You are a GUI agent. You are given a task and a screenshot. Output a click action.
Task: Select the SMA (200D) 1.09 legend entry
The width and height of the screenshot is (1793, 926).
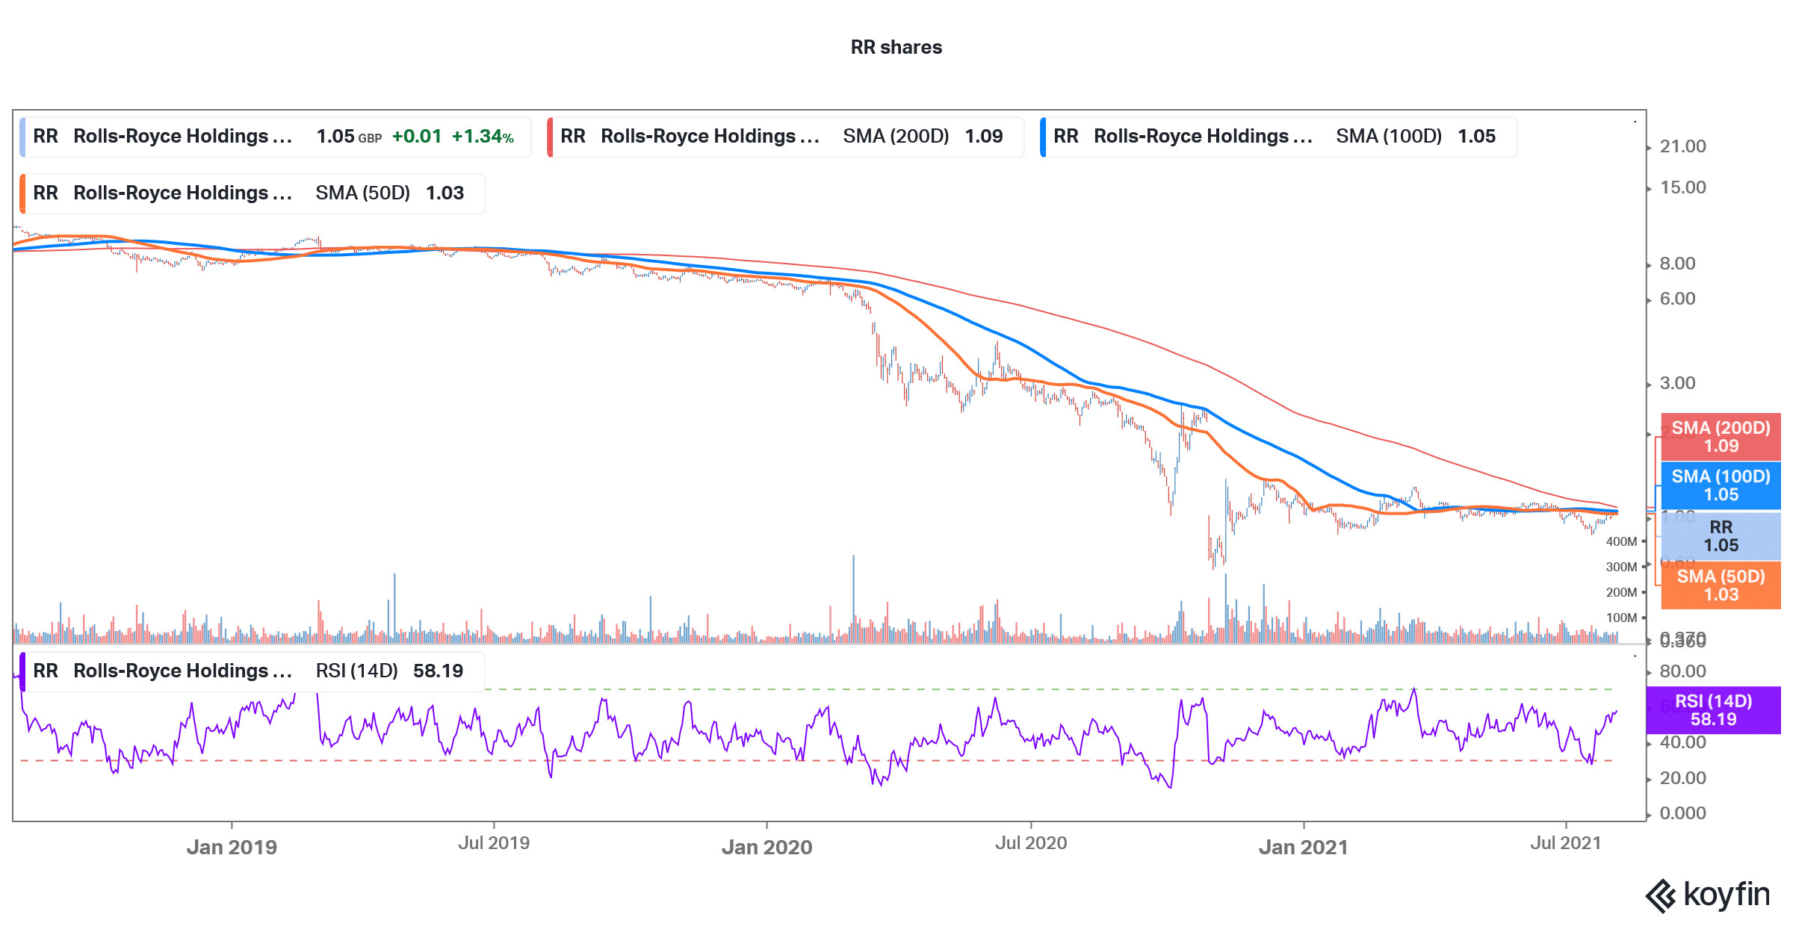785,137
